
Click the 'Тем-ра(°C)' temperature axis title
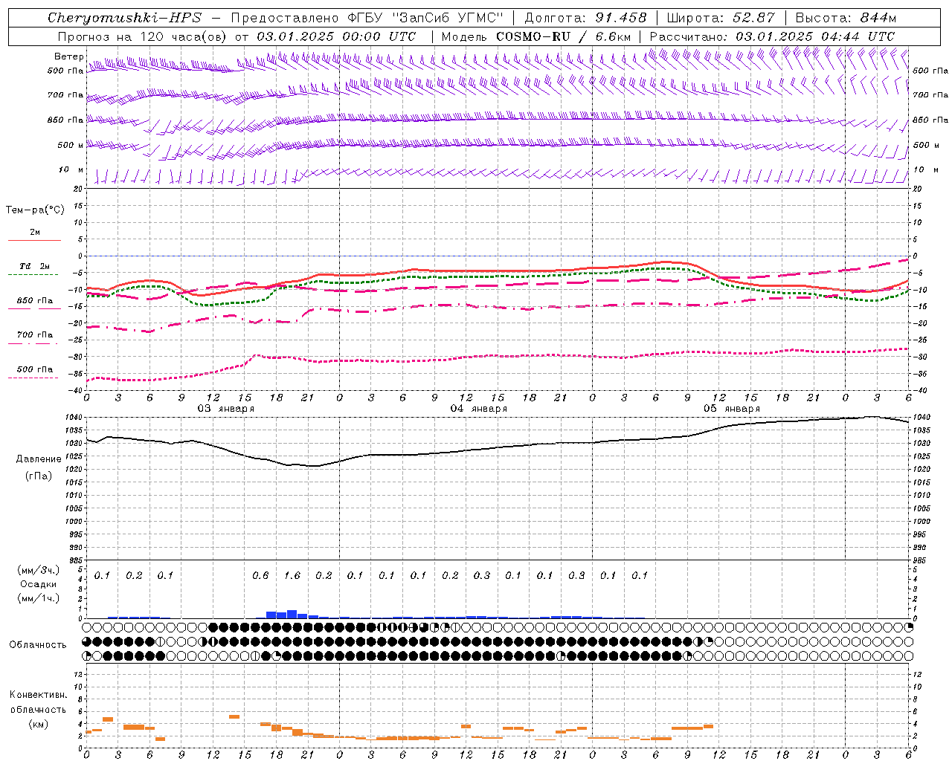(x=35, y=210)
